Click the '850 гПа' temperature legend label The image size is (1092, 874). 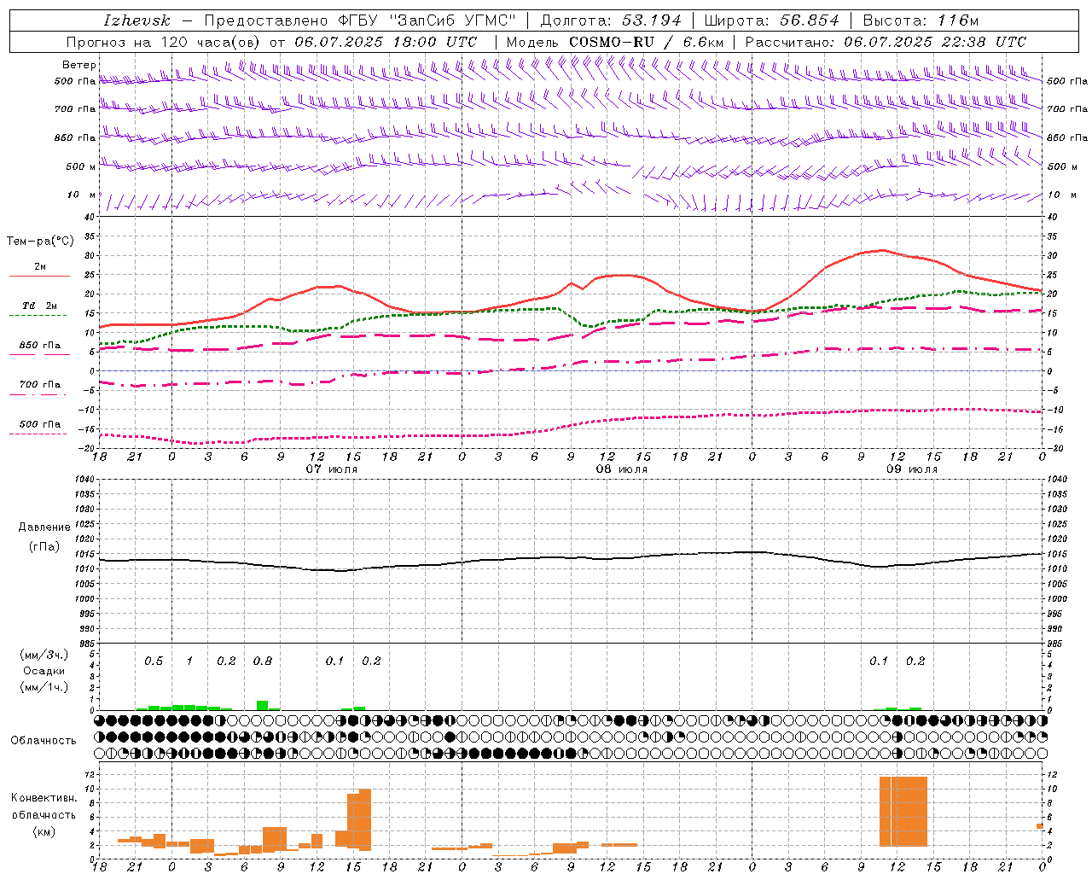pos(40,346)
